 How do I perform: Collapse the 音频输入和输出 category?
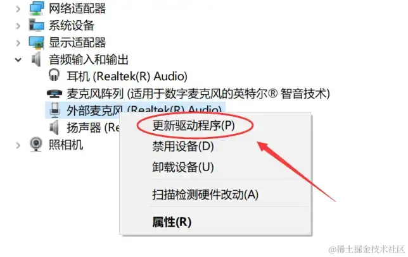click(18, 60)
